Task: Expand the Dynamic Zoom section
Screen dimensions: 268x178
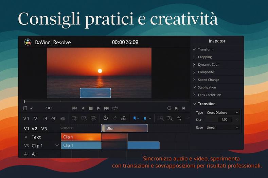Action: pyautogui.click(x=194, y=65)
